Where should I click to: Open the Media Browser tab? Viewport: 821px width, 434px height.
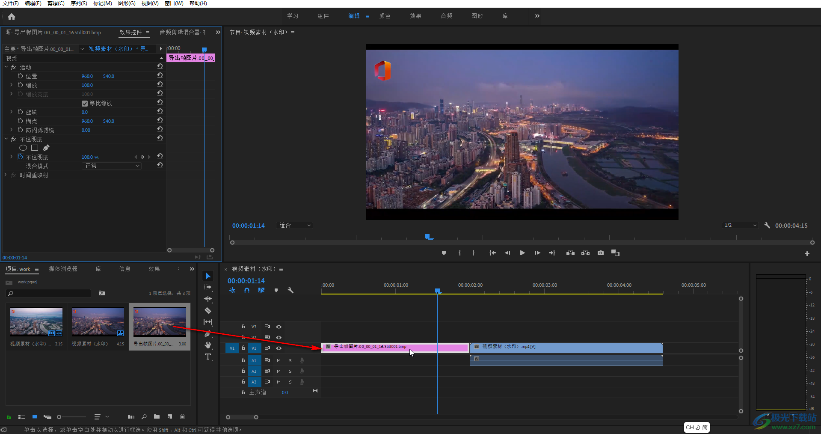pyautogui.click(x=63, y=269)
